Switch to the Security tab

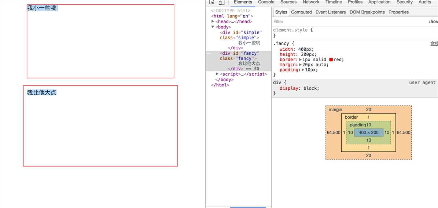[x=405, y=2]
